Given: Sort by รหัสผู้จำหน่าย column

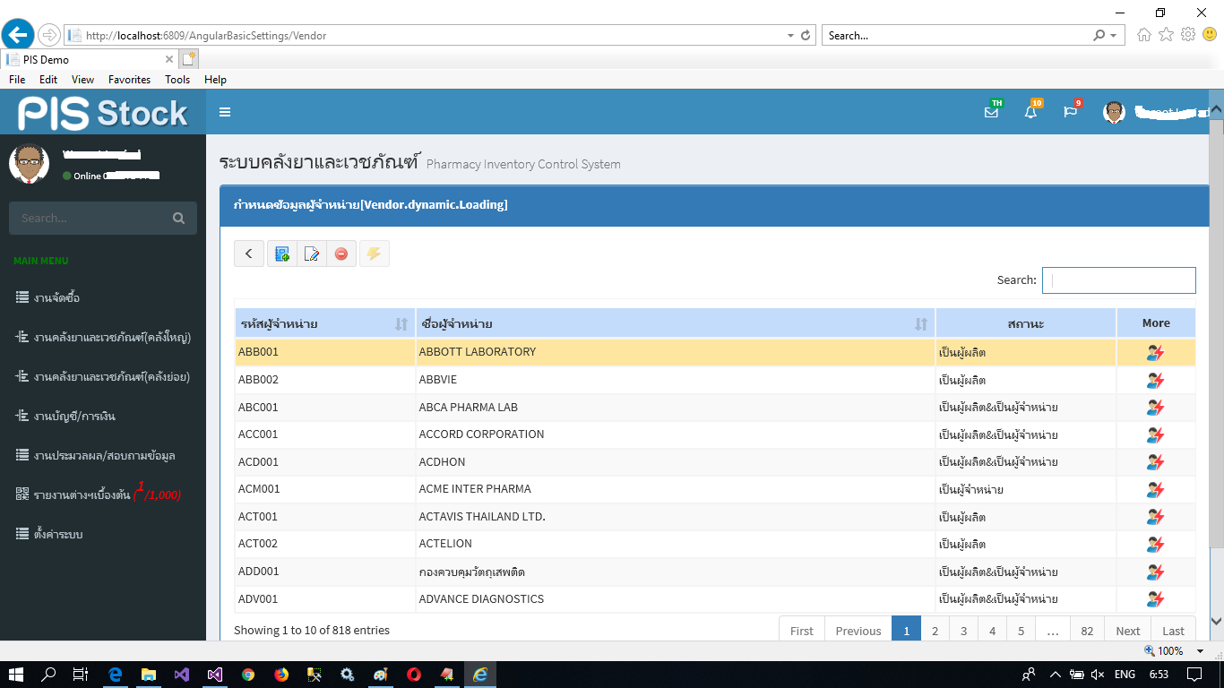Looking at the screenshot, I should coord(324,323).
